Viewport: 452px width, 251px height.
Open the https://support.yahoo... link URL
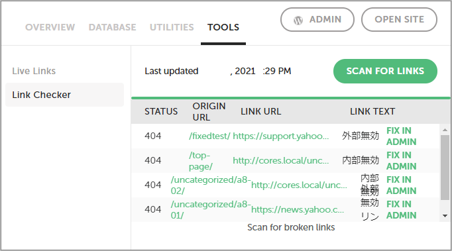(281, 136)
